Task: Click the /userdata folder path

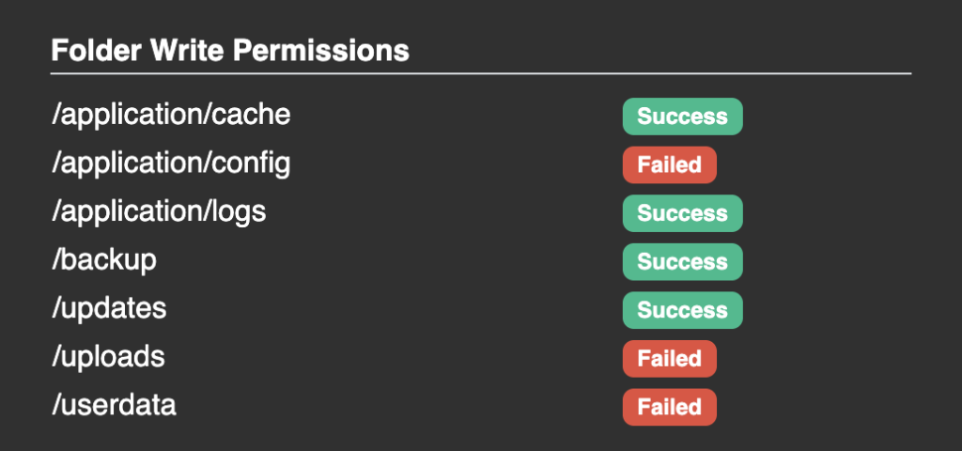Action: point(114,405)
